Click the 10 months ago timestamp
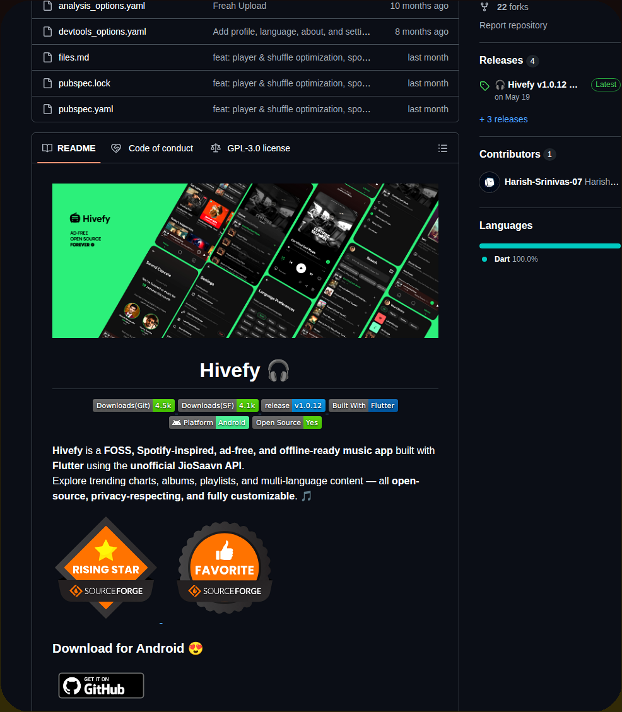 click(419, 6)
